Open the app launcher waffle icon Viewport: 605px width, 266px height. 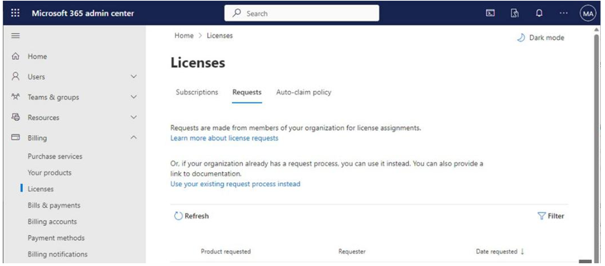15,13
